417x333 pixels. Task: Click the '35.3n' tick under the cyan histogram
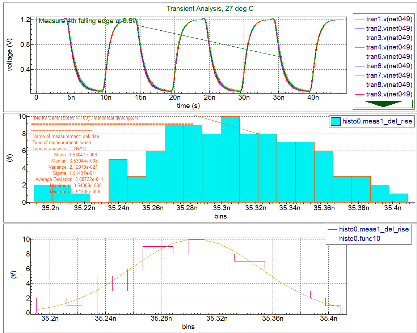click(221, 208)
